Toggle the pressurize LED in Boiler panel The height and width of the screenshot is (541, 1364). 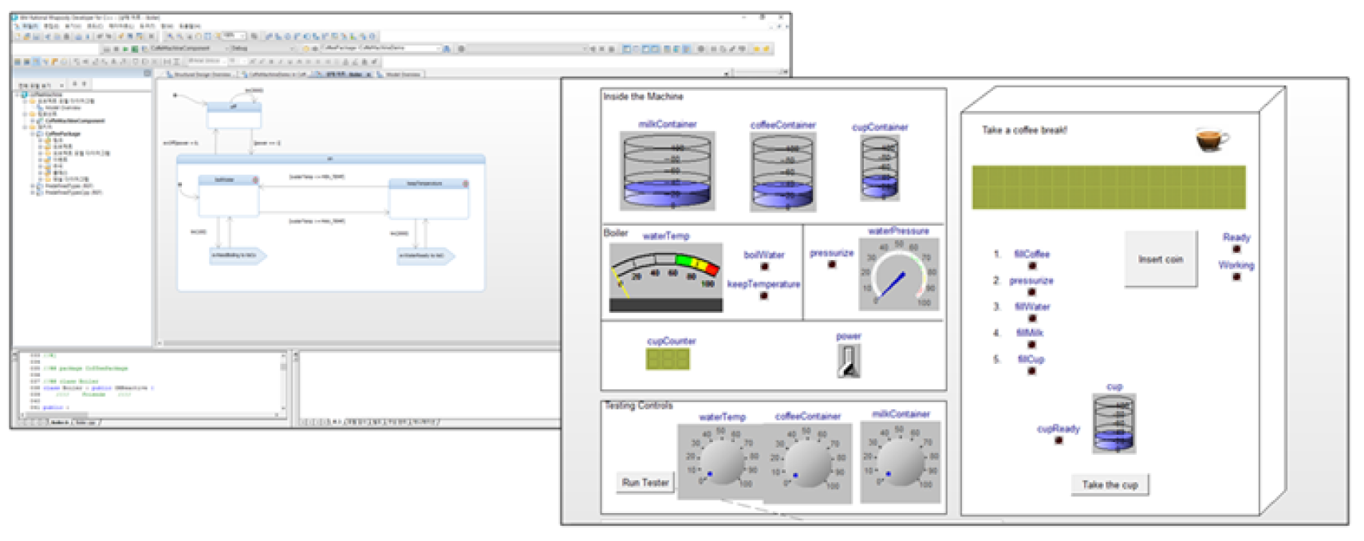coord(831,264)
